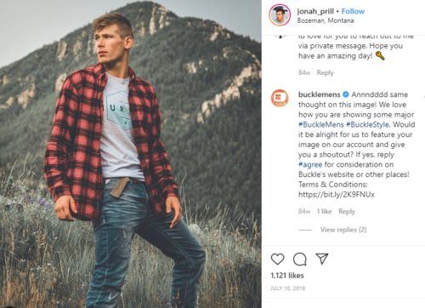This screenshot has width=425, height=308.
Task: Share post via paper plane icon
Action: tap(322, 259)
